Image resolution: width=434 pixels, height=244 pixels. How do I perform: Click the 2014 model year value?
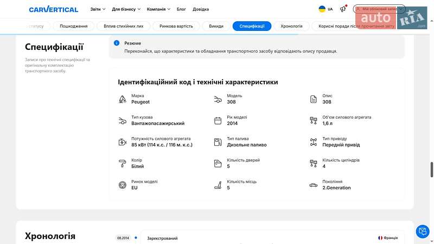[232, 124]
